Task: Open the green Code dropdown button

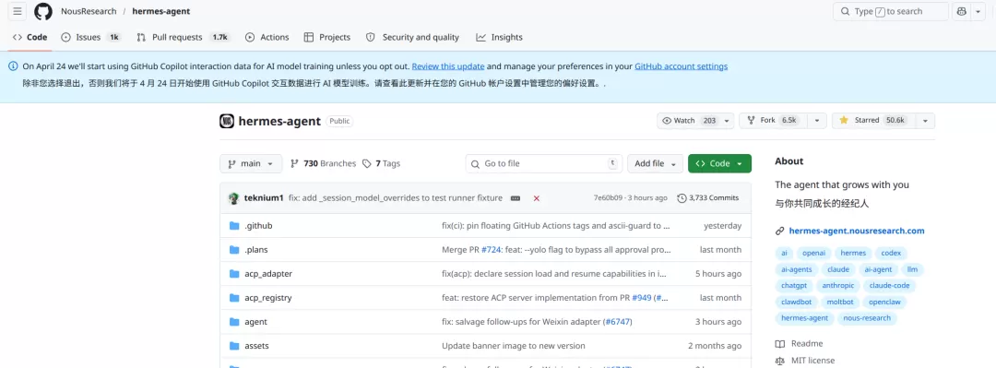Action: (x=719, y=163)
